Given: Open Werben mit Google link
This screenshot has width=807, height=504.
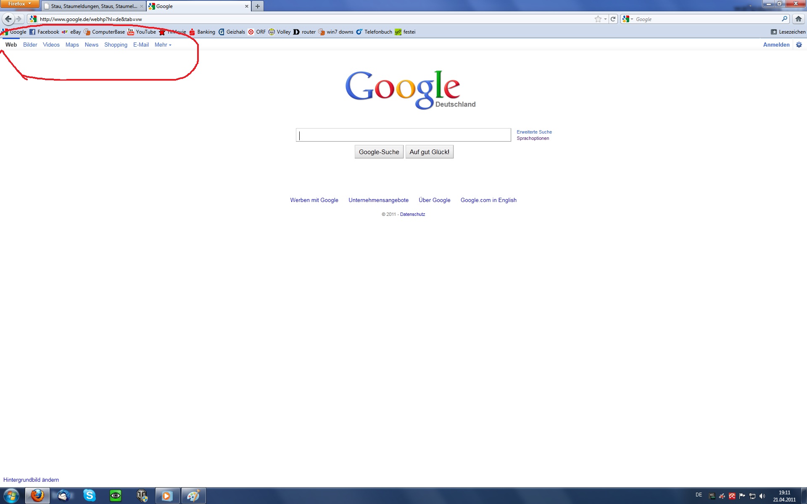Looking at the screenshot, I should (314, 200).
